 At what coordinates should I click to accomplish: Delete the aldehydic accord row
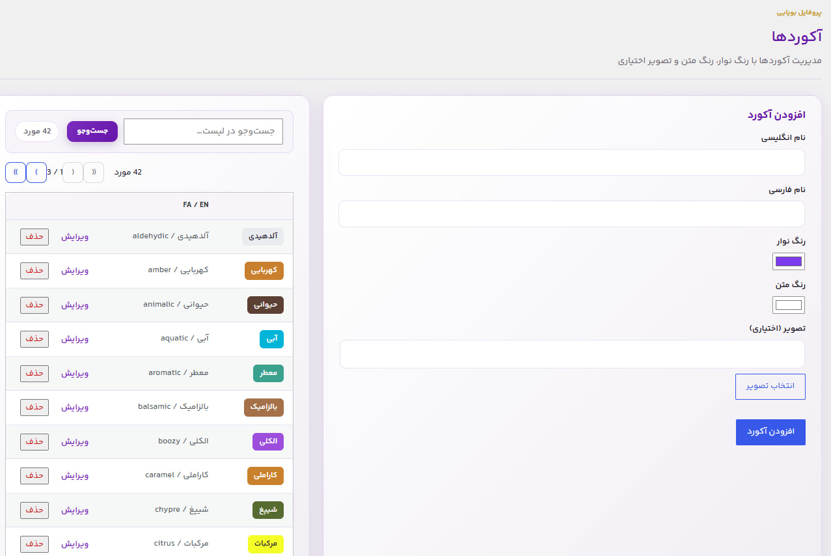coord(34,236)
